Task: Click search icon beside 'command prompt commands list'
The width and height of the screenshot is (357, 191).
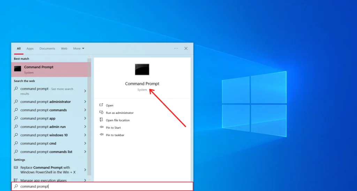Action: [x=16, y=151]
